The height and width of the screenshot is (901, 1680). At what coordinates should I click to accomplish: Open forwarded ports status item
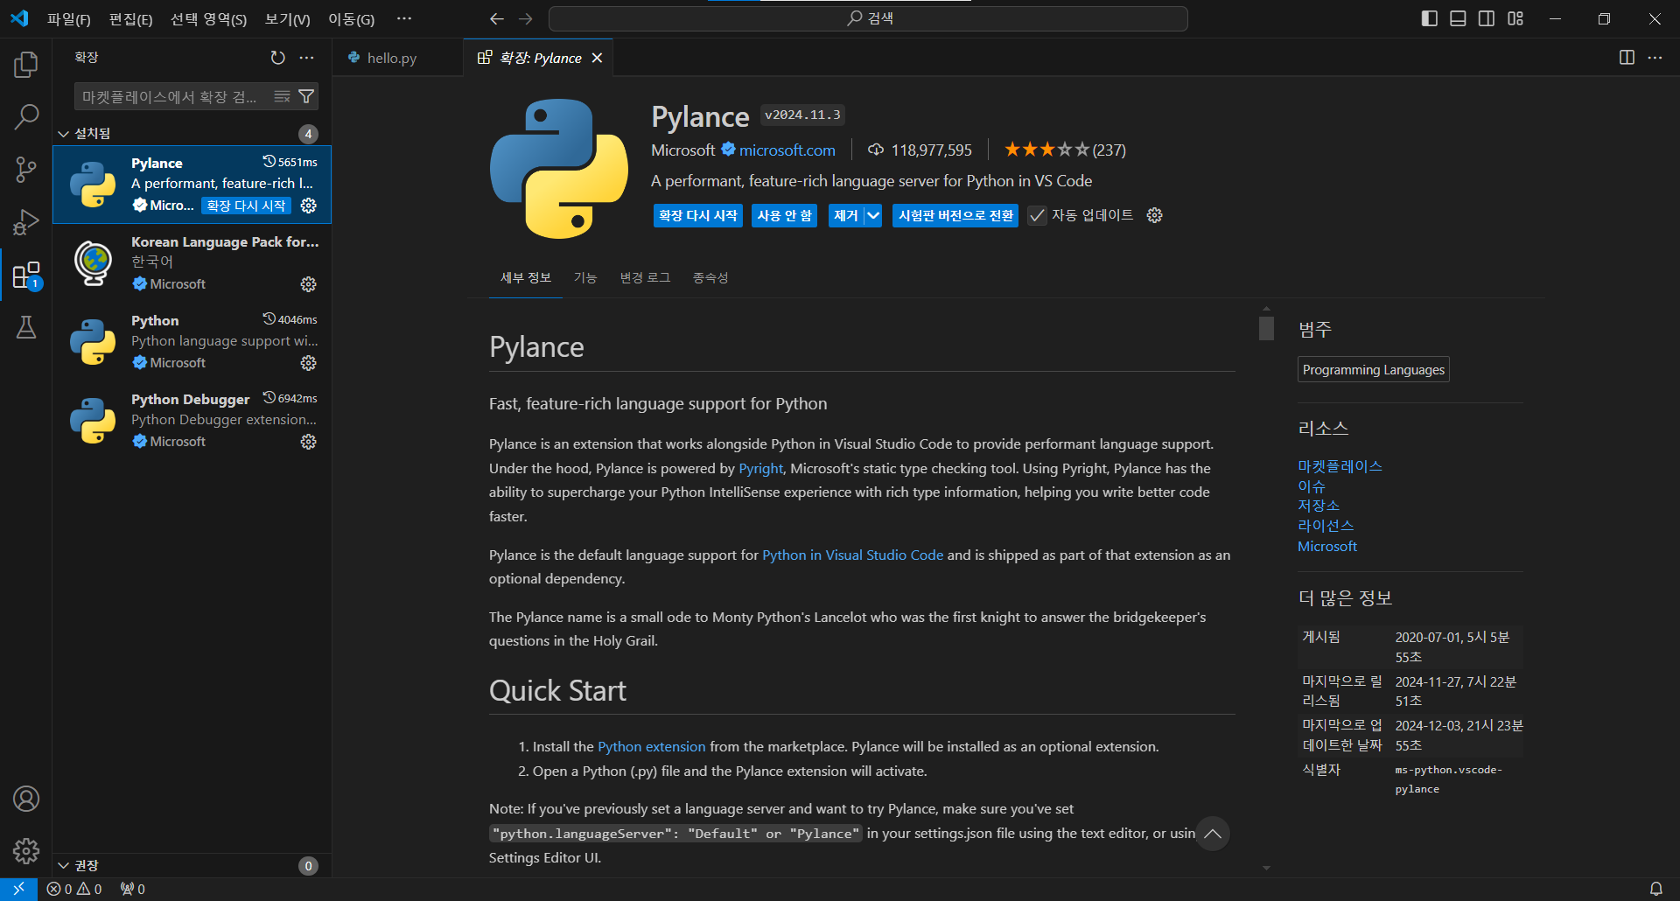(x=133, y=889)
